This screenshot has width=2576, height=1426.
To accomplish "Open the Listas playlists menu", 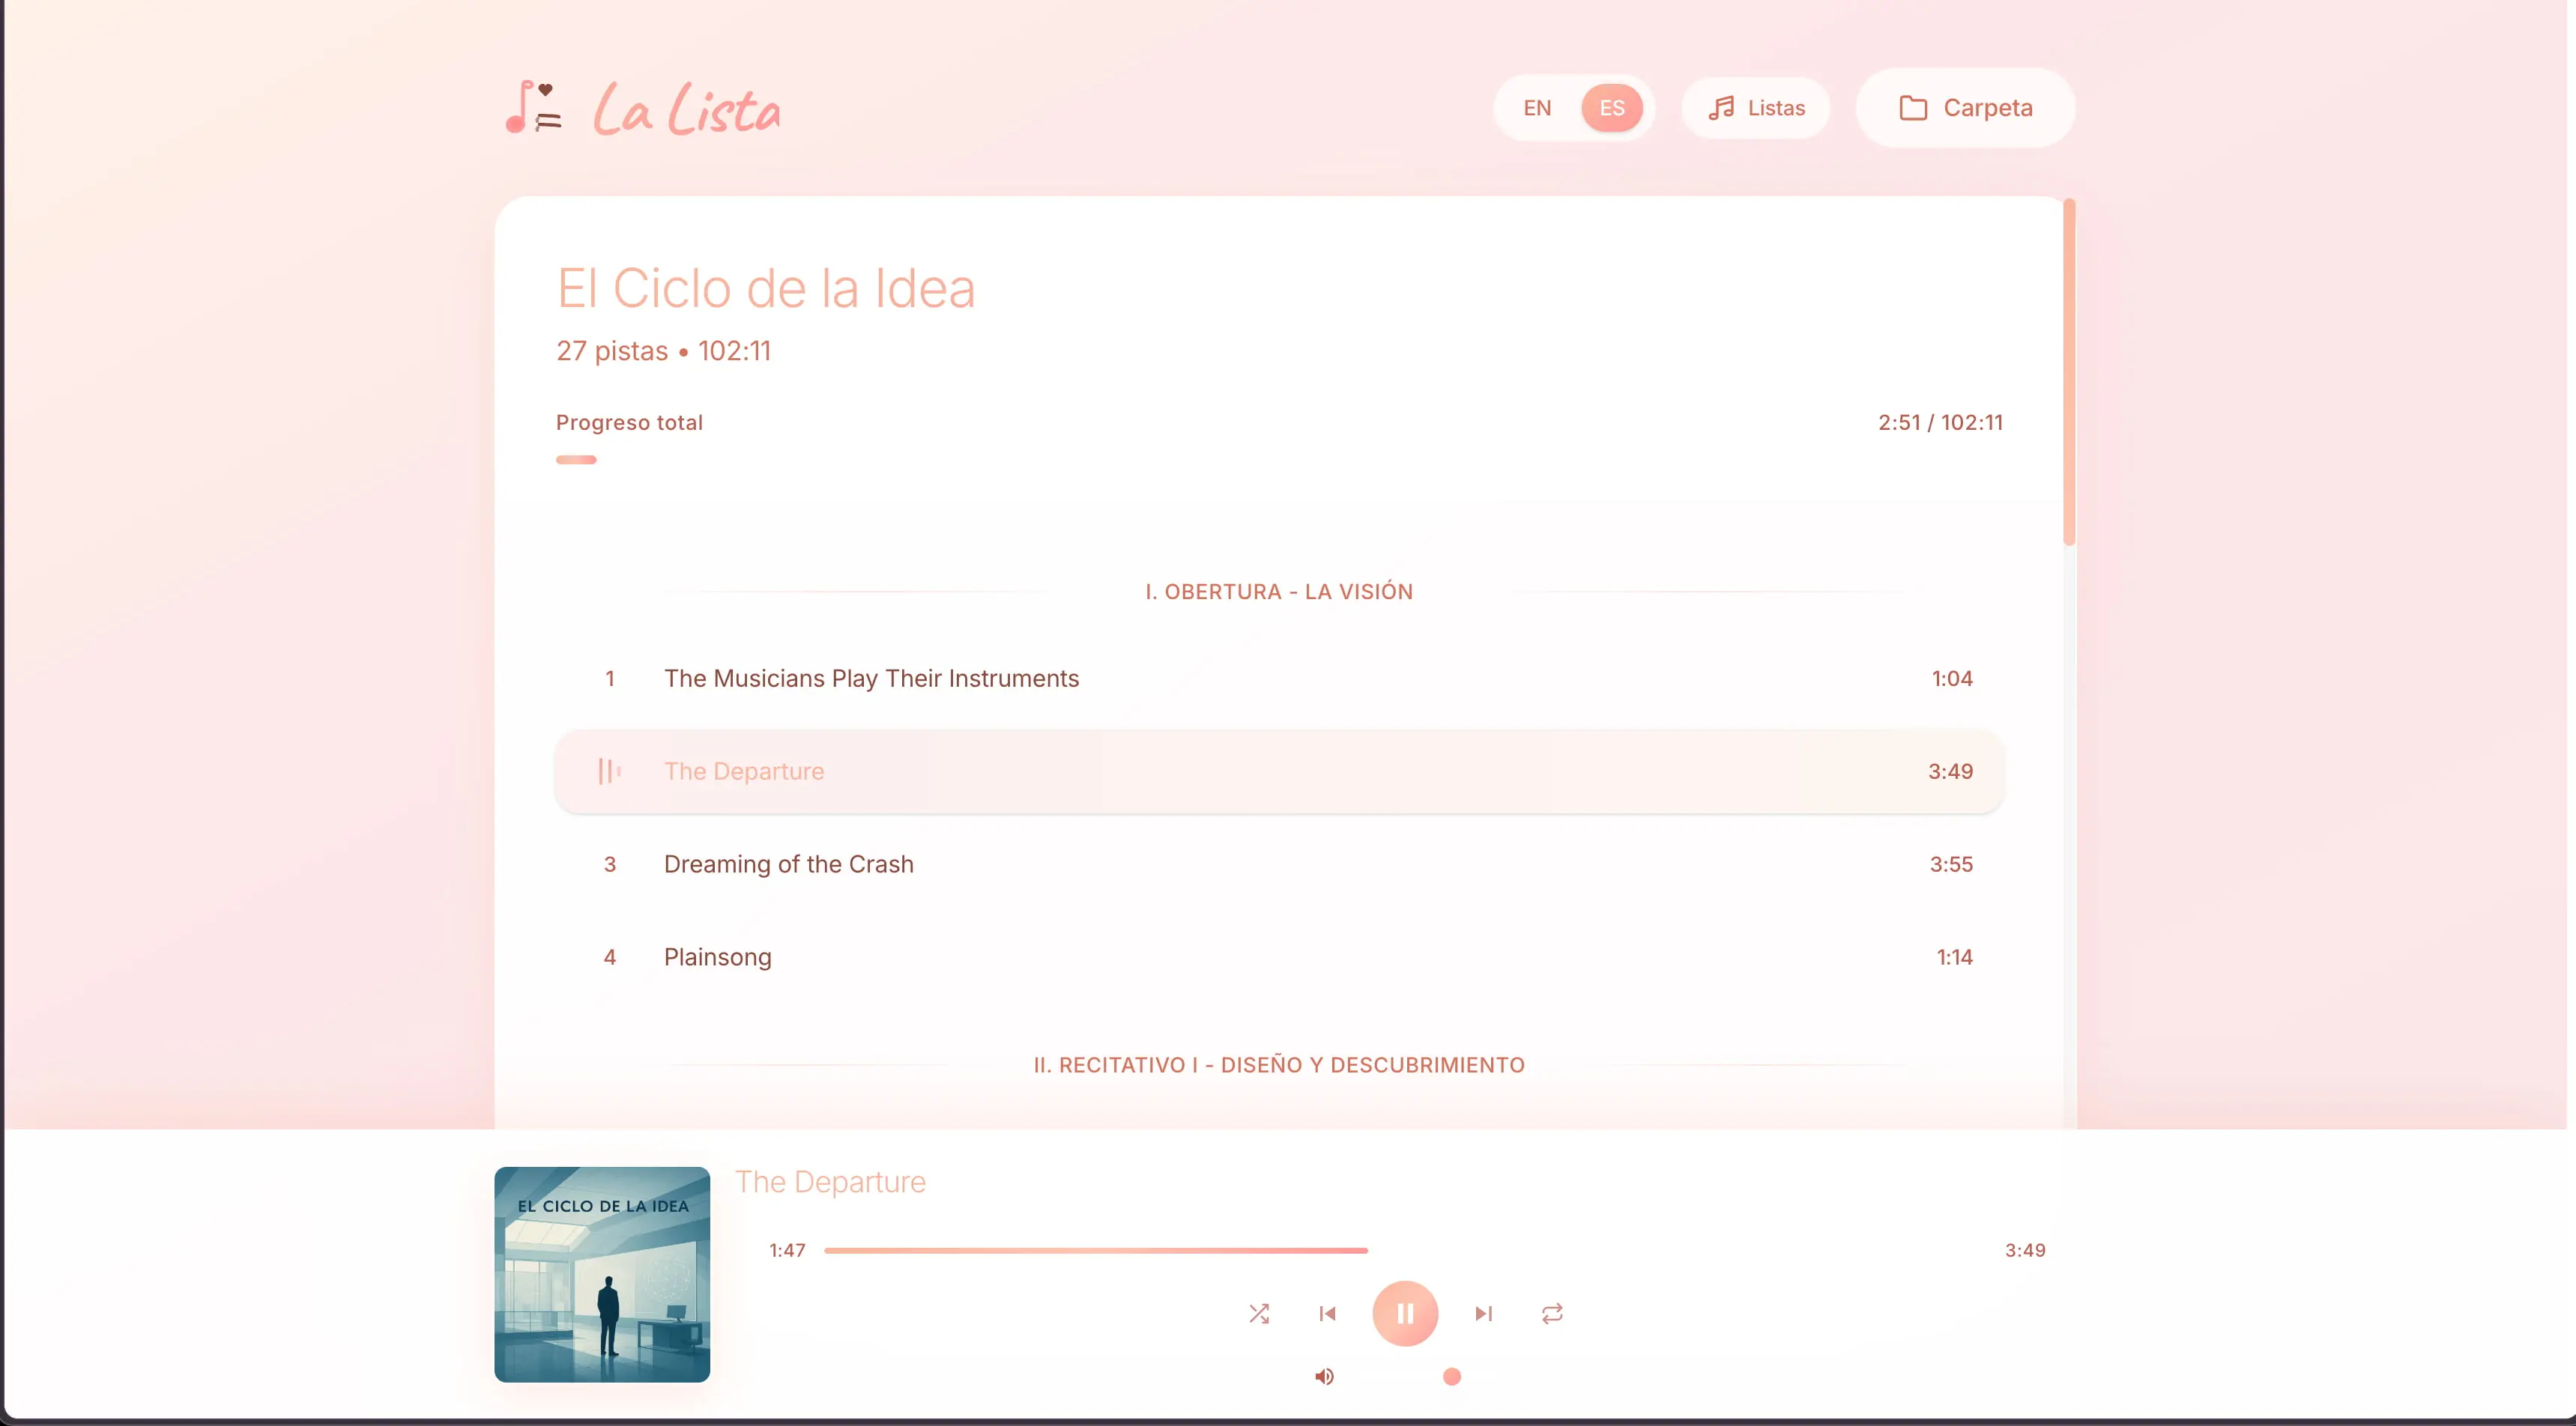I will tap(1756, 108).
